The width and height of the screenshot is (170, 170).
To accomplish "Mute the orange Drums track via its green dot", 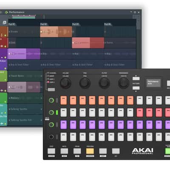I will [x=5, y=35].
